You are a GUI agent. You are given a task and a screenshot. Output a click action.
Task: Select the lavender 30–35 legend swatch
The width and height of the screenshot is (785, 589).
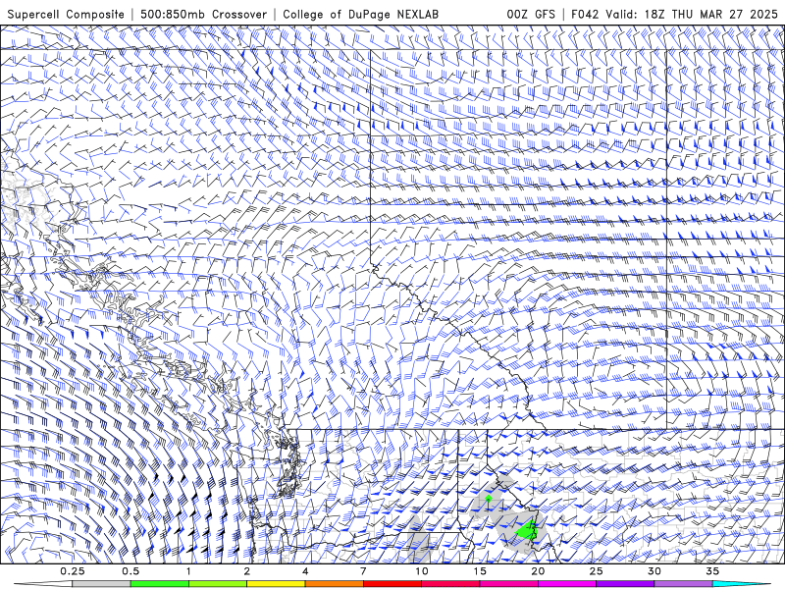(x=683, y=584)
